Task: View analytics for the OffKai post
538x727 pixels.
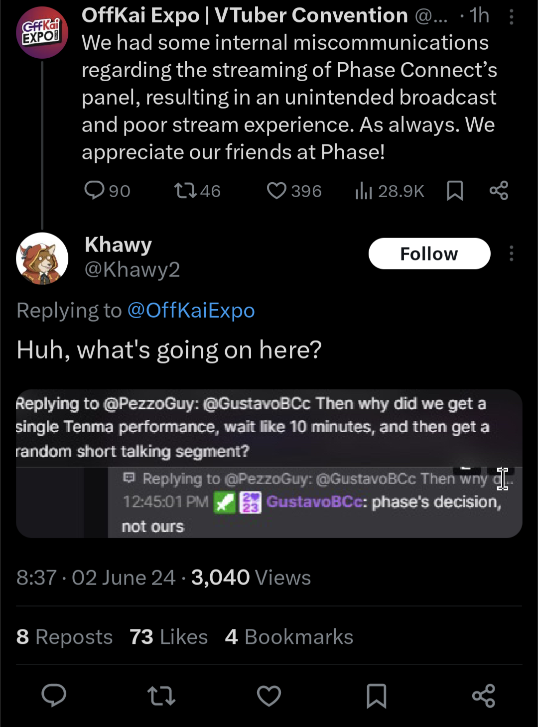Action: coord(364,190)
